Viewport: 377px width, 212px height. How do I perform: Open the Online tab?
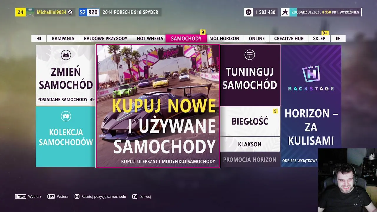pos(257,39)
